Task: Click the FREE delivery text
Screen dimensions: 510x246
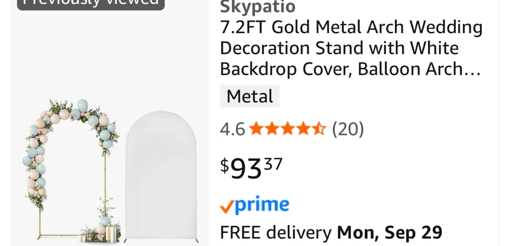Action: tap(276, 233)
